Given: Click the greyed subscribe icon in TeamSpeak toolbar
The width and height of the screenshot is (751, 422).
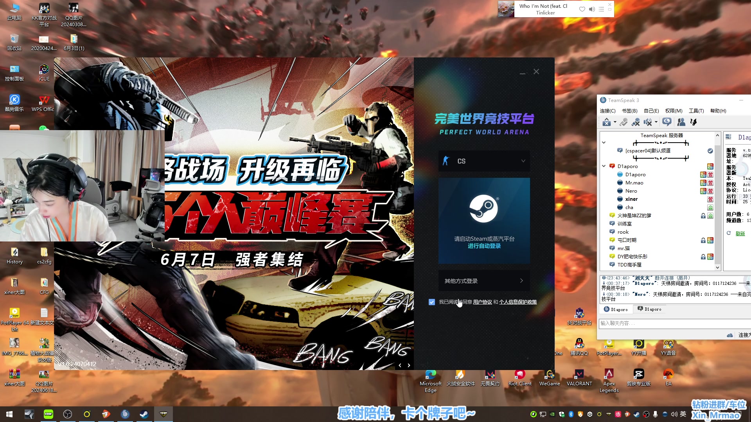Looking at the screenshot, I should [x=623, y=122].
